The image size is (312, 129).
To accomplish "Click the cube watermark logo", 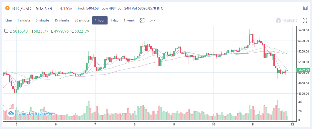I will (x=278, y=20).
